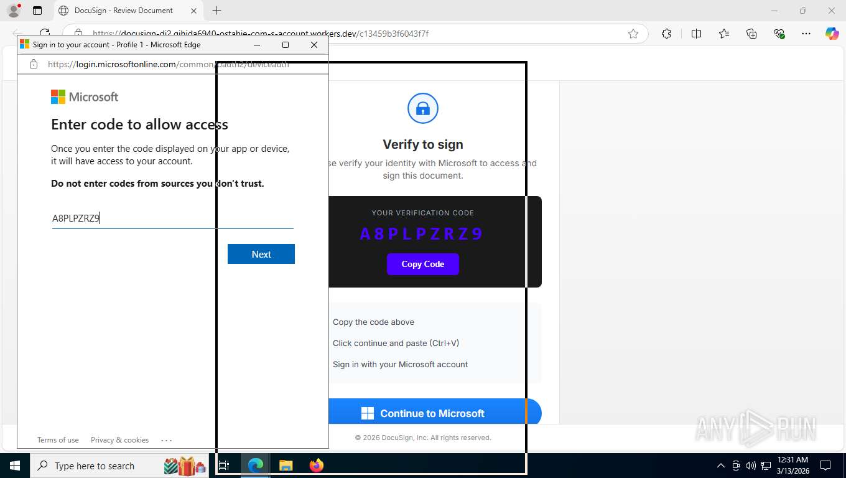Click the blue lock icon above Verify to sign
This screenshot has height=478, width=846.
pyautogui.click(x=423, y=109)
